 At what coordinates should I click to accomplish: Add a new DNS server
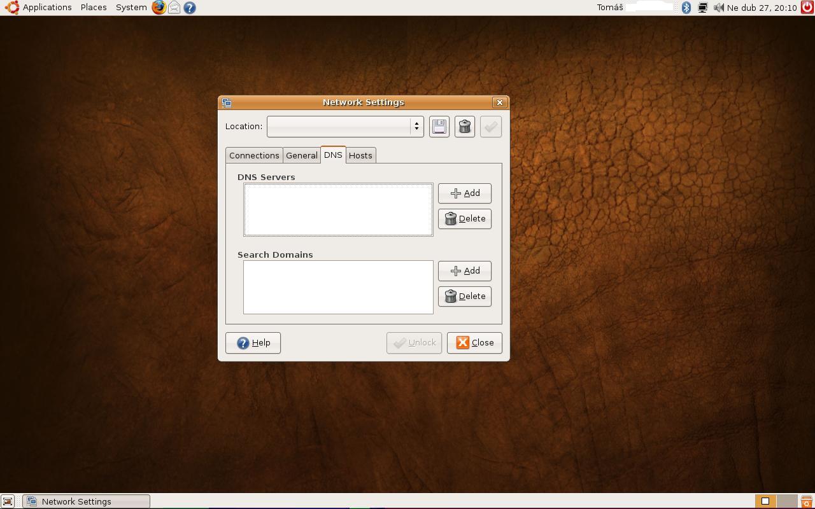pos(465,193)
